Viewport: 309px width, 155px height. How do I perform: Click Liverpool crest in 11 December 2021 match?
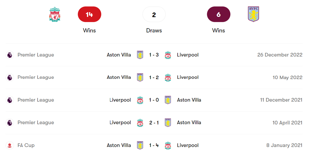point(140,100)
